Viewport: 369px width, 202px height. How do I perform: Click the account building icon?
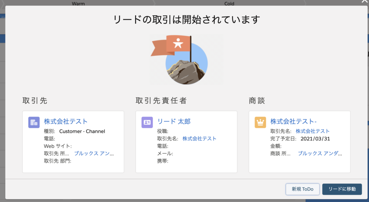click(34, 122)
